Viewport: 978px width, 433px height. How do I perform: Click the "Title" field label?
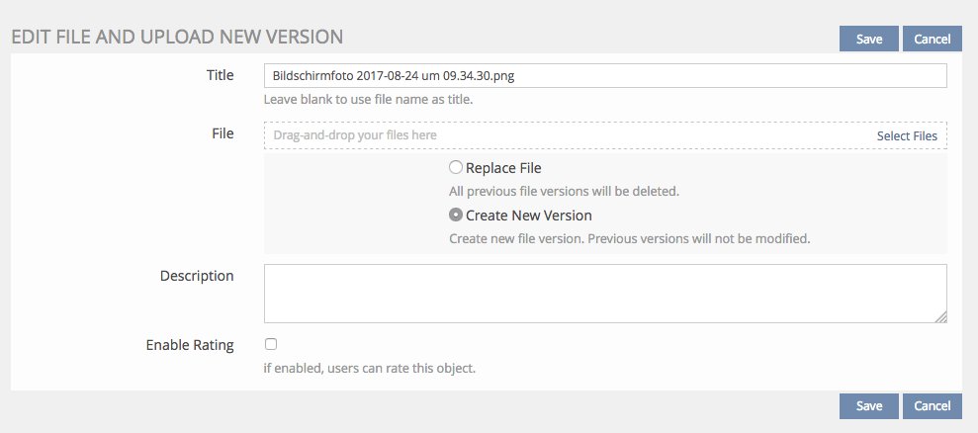(220, 75)
